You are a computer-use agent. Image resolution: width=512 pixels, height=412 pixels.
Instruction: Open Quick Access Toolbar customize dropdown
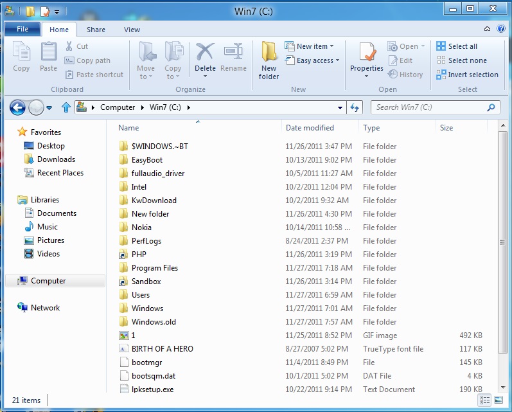(57, 12)
